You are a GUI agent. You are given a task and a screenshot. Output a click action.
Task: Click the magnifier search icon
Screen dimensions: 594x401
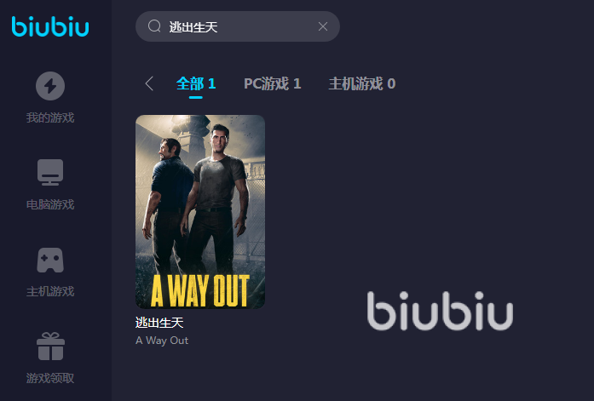tap(154, 26)
